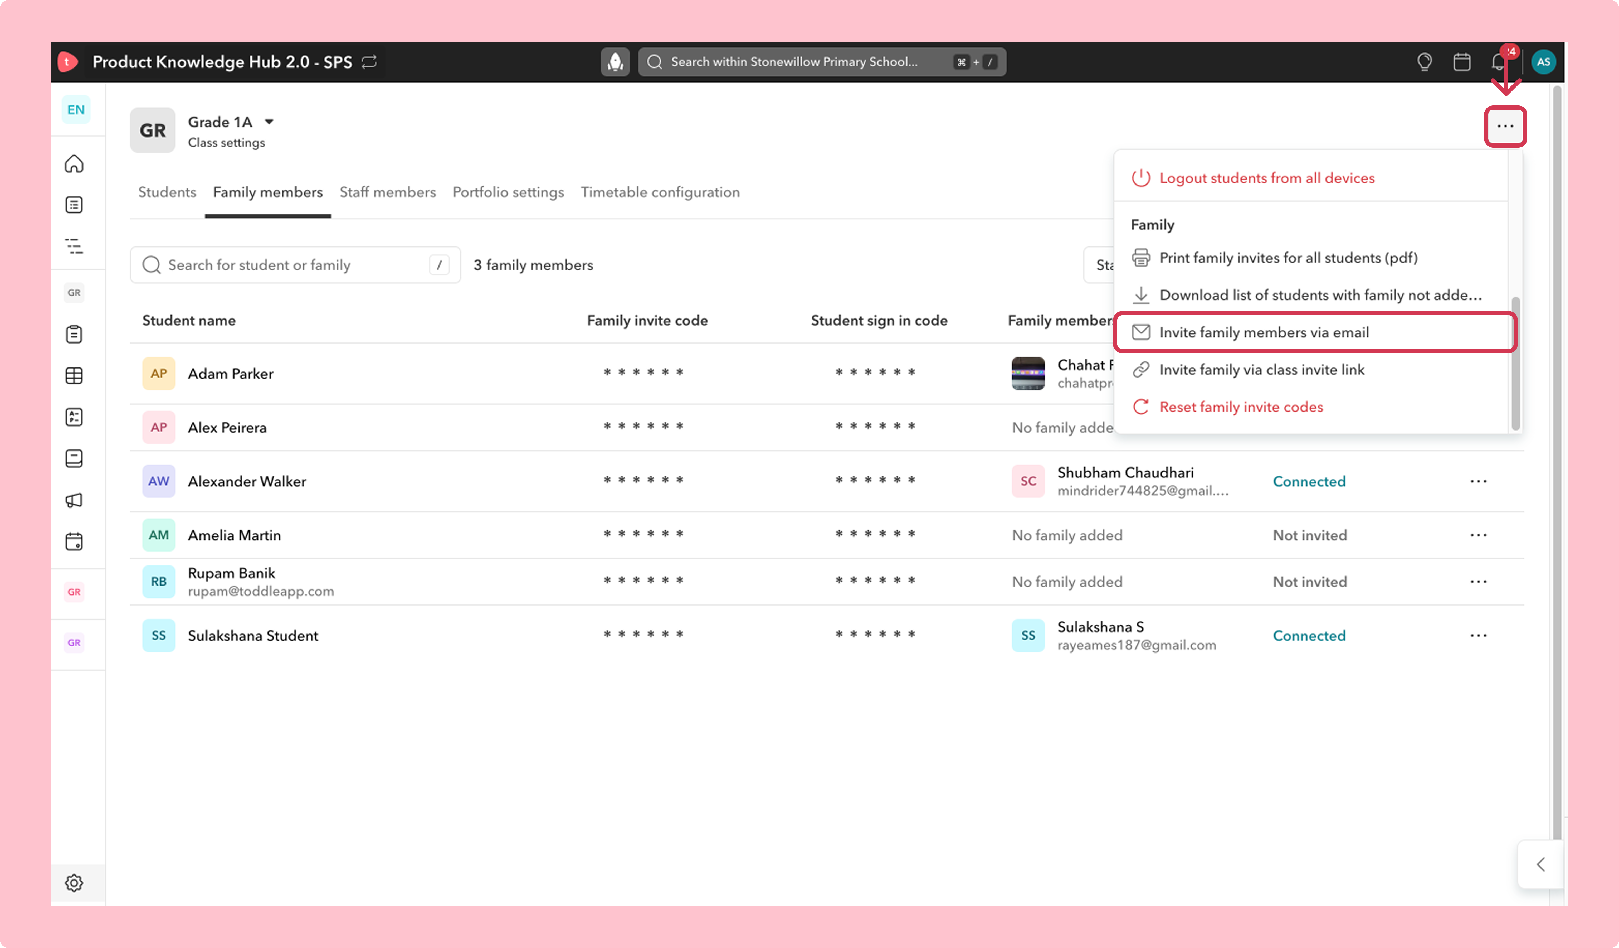The image size is (1619, 948).
Task: Open the lightbulb help icon
Action: (1424, 62)
